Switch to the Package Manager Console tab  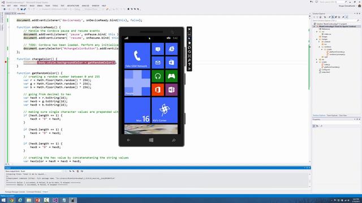15,192
